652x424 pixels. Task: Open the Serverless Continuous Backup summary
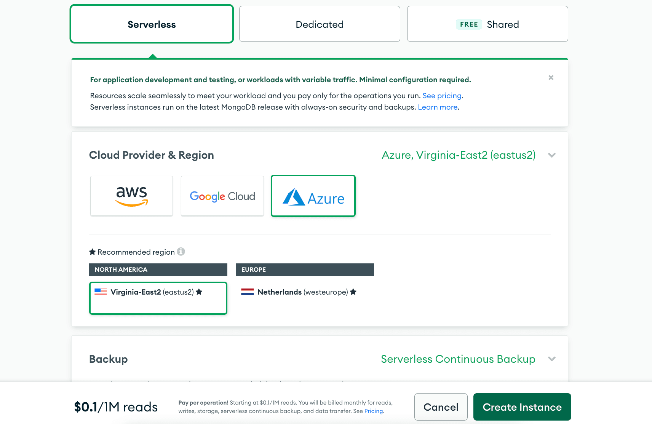coord(458,359)
